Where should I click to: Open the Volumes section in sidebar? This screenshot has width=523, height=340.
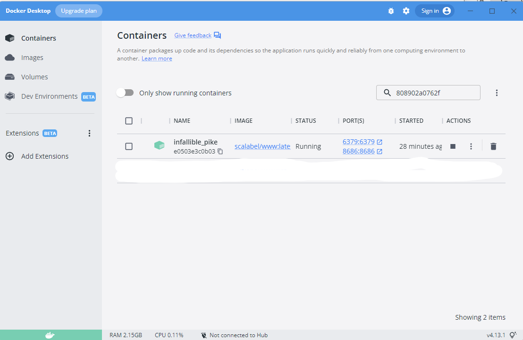click(x=34, y=77)
